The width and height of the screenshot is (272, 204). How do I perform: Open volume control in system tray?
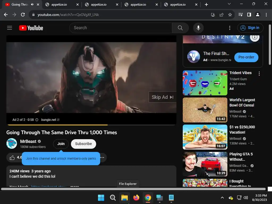tap(246, 198)
